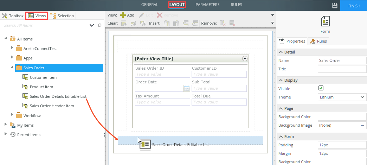Click the Insert icon right after the Insert label
367x165 pixels.
[x=166, y=23]
